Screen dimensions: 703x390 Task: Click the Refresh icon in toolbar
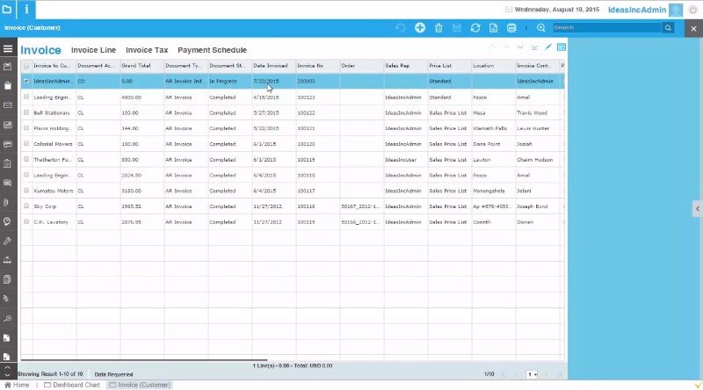[475, 28]
